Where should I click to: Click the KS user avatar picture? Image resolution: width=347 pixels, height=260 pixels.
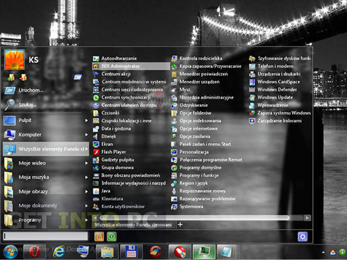(x=15, y=59)
